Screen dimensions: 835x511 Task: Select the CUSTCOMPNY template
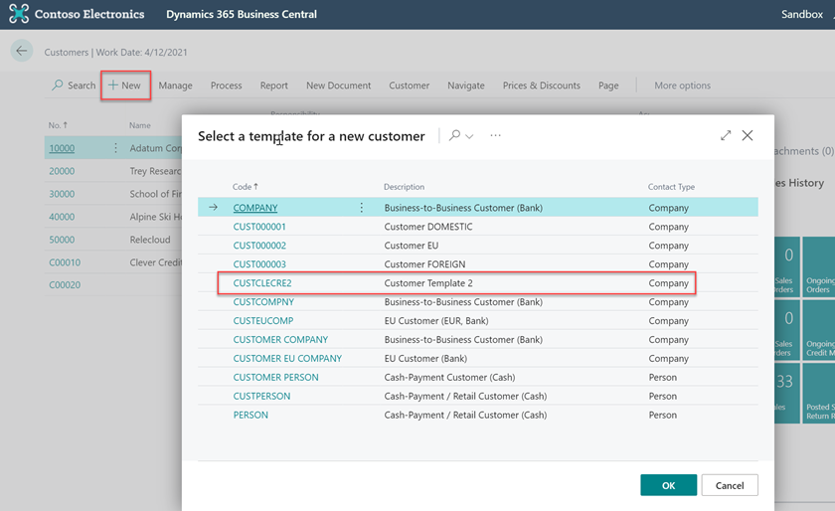pos(263,301)
